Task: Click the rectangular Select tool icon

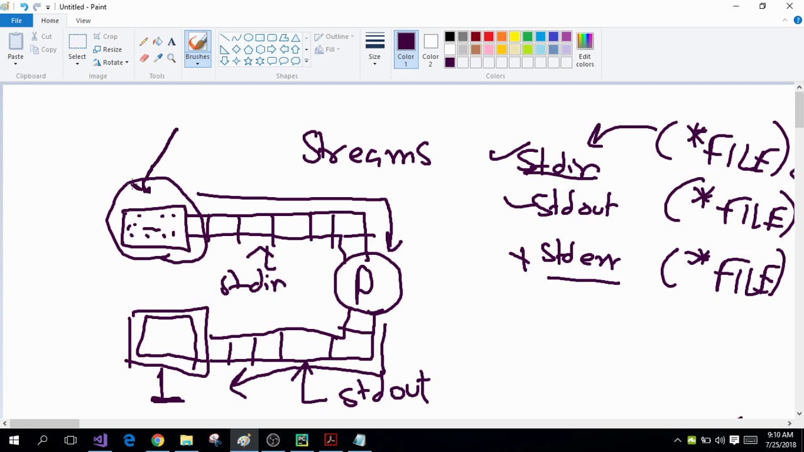Action: pyautogui.click(x=77, y=42)
